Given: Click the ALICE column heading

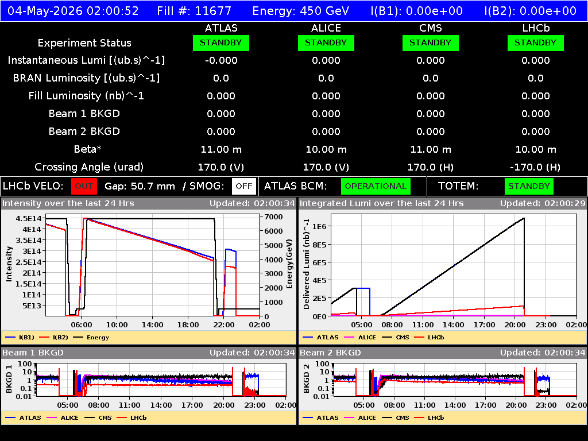Looking at the screenshot, I should tap(326, 28).
